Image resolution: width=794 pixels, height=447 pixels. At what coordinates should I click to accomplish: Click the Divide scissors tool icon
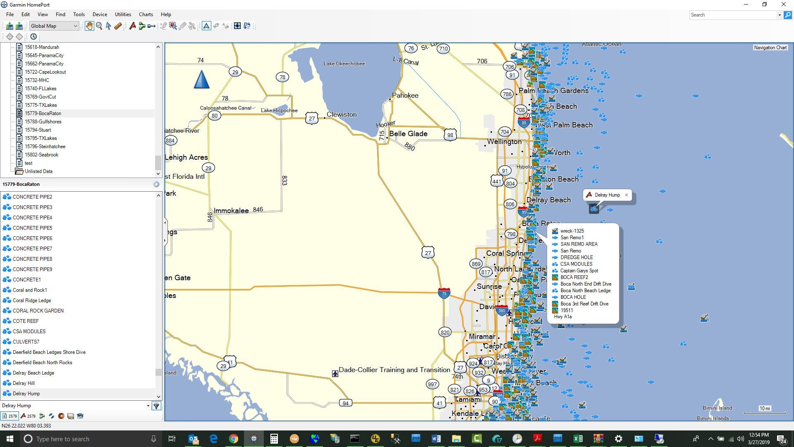pyautogui.click(x=192, y=26)
